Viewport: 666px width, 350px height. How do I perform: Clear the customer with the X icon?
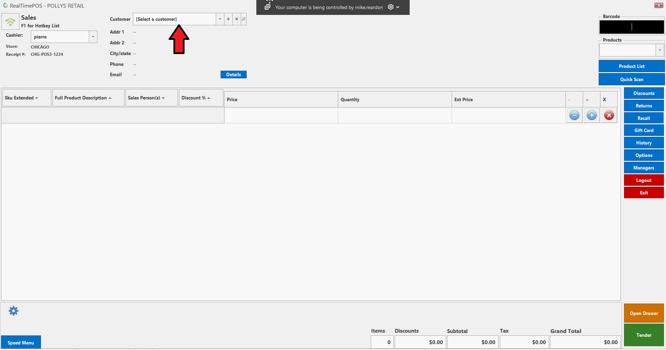237,19
